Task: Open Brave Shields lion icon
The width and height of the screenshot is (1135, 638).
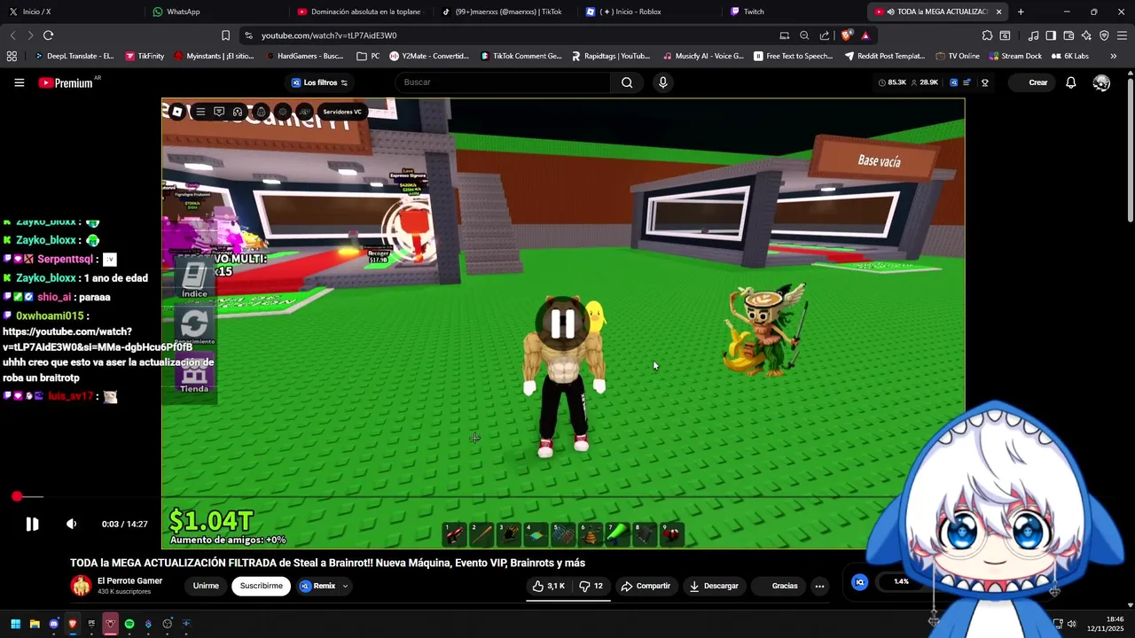Action: [847, 35]
